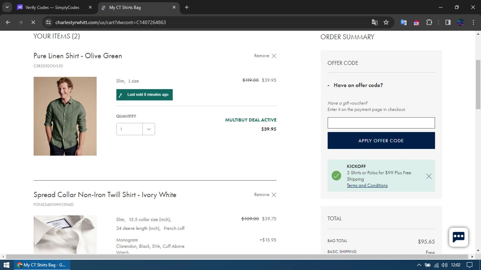
Task: Open the red shopping extension icon
Action: [416, 22]
